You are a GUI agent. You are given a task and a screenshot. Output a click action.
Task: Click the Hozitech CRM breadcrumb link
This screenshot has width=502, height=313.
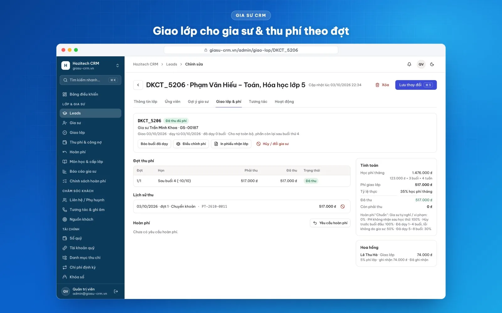click(x=146, y=64)
